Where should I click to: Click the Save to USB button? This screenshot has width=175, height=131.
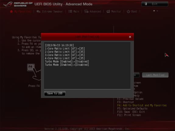coord(55,93)
